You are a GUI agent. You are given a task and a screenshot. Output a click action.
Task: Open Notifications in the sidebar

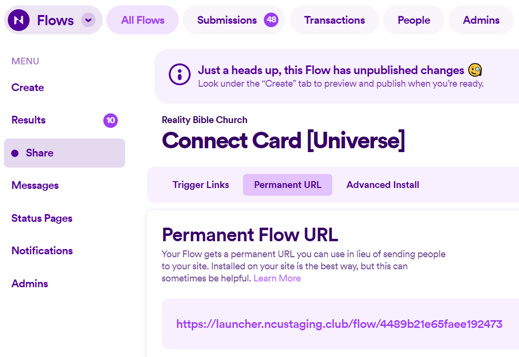click(x=42, y=251)
